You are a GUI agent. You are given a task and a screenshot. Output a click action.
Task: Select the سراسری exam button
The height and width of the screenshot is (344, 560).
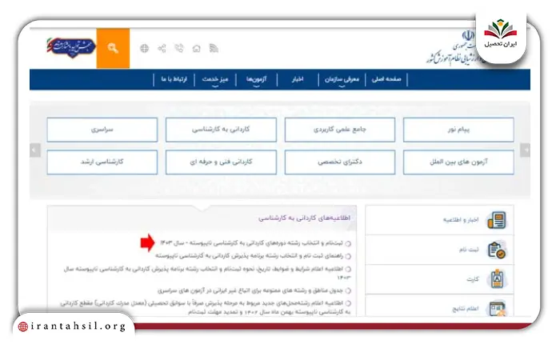pos(102,130)
